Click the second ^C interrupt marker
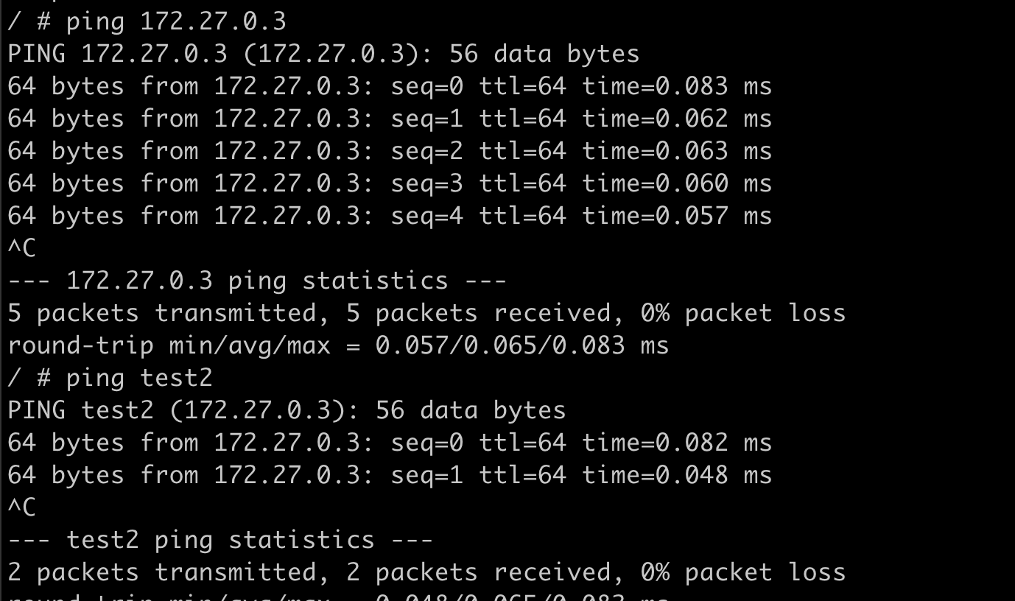The width and height of the screenshot is (1015, 601). (21, 507)
